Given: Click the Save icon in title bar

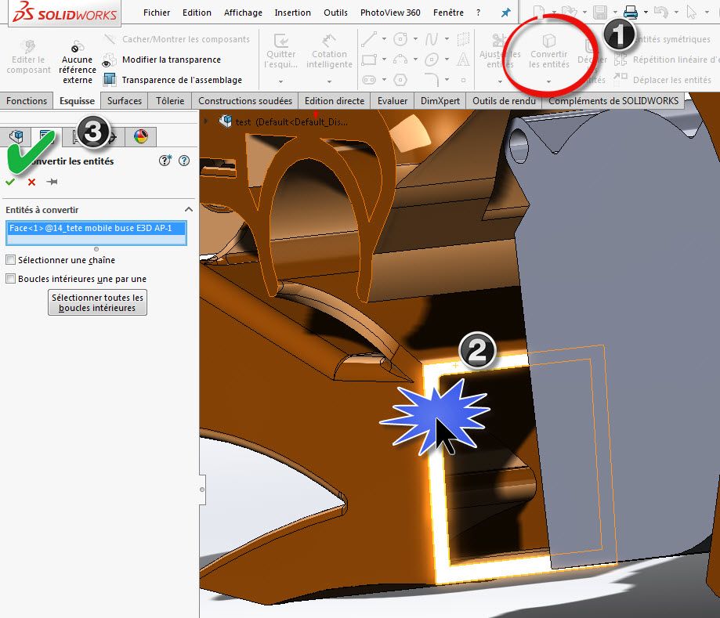Looking at the screenshot, I should 599,12.
